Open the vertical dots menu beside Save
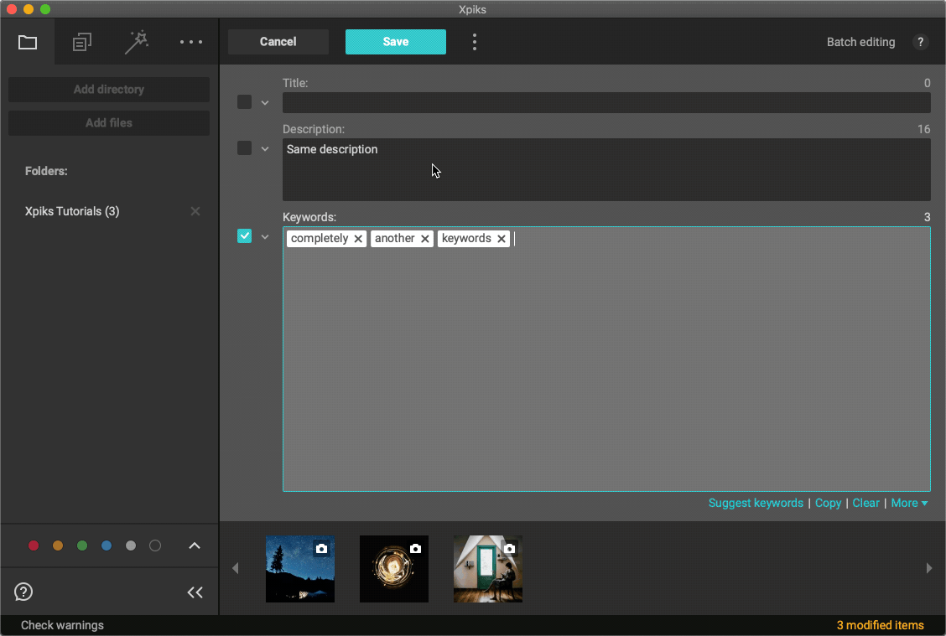This screenshot has height=636, width=946. (475, 41)
